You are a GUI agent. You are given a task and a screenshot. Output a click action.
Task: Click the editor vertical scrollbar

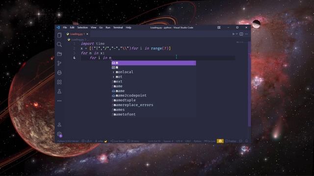(x=249, y=84)
